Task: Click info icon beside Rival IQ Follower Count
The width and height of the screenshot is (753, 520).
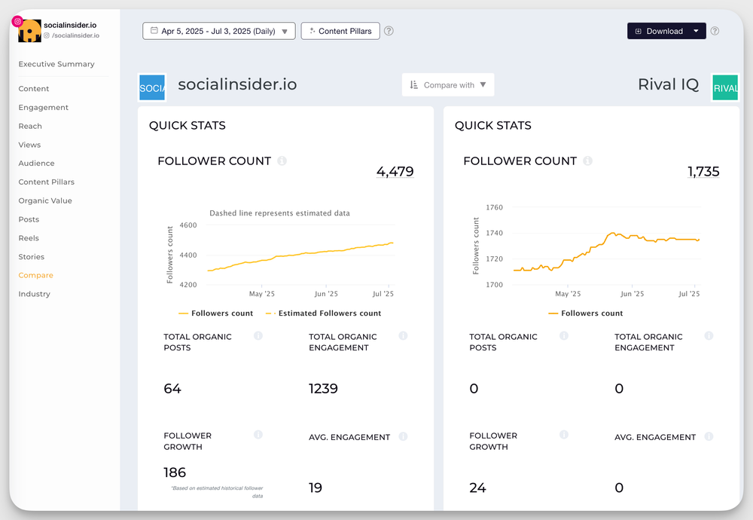Action: coord(587,161)
